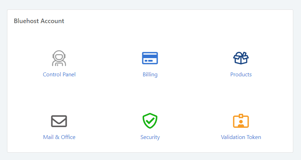Select the orange name badge icon
Image resolution: width=301 pixels, height=160 pixels.
[x=241, y=121]
